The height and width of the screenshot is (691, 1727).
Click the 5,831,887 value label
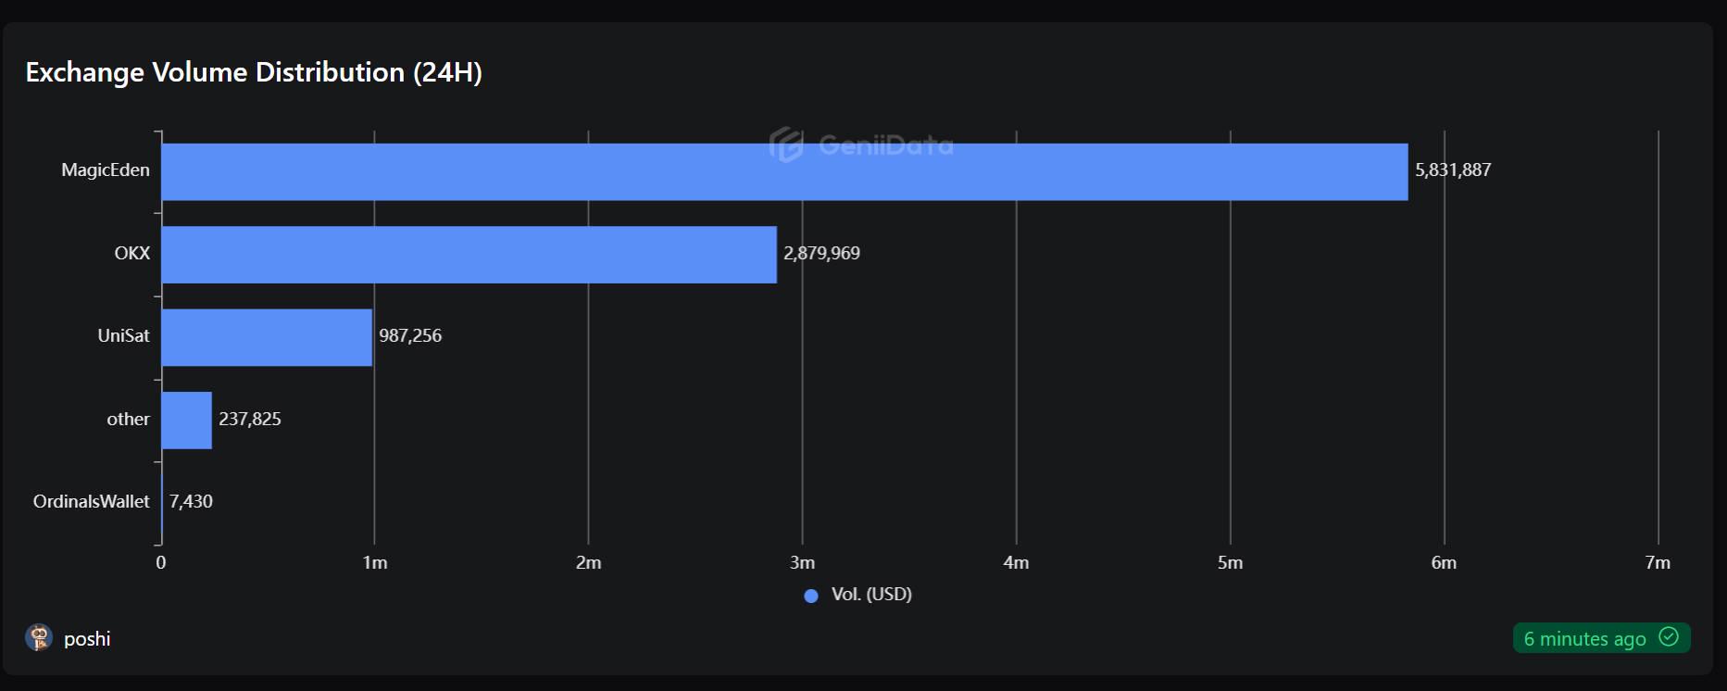pos(1453,170)
